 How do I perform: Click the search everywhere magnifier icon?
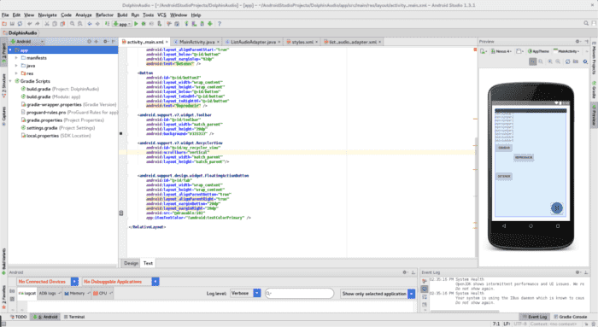pyautogui.click(x=586, y=23)
